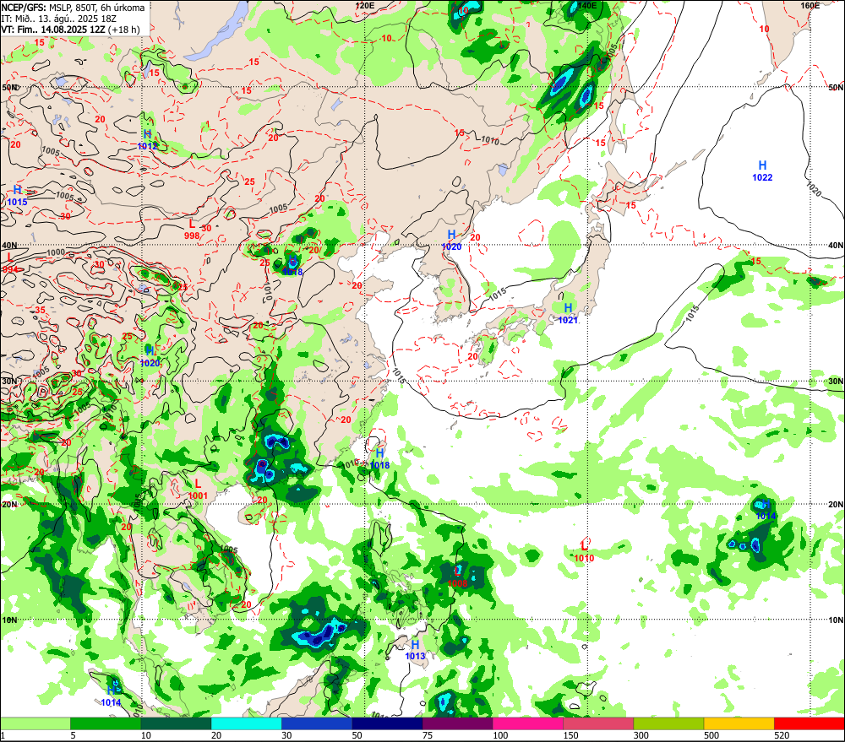Select the cyan 20–30 mm legend swatch

(246, 723)
